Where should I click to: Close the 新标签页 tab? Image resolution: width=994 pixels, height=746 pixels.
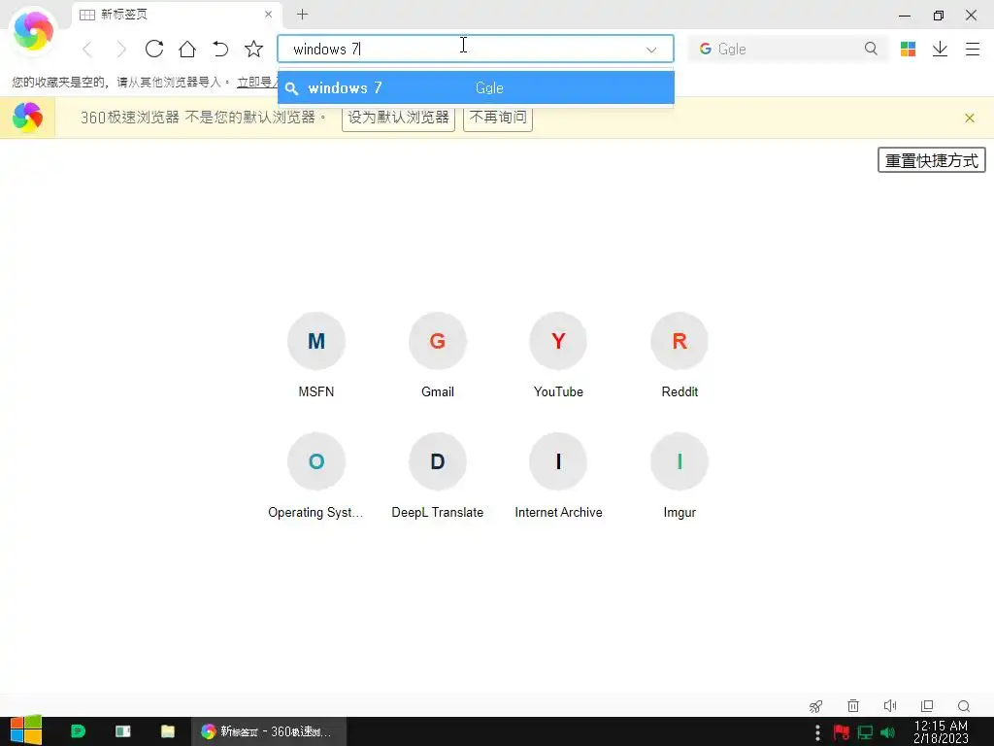(268, 14)
